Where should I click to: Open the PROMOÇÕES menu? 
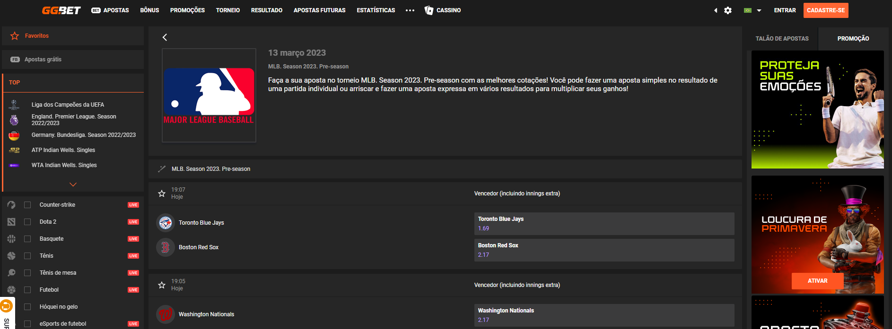(187, 10)
